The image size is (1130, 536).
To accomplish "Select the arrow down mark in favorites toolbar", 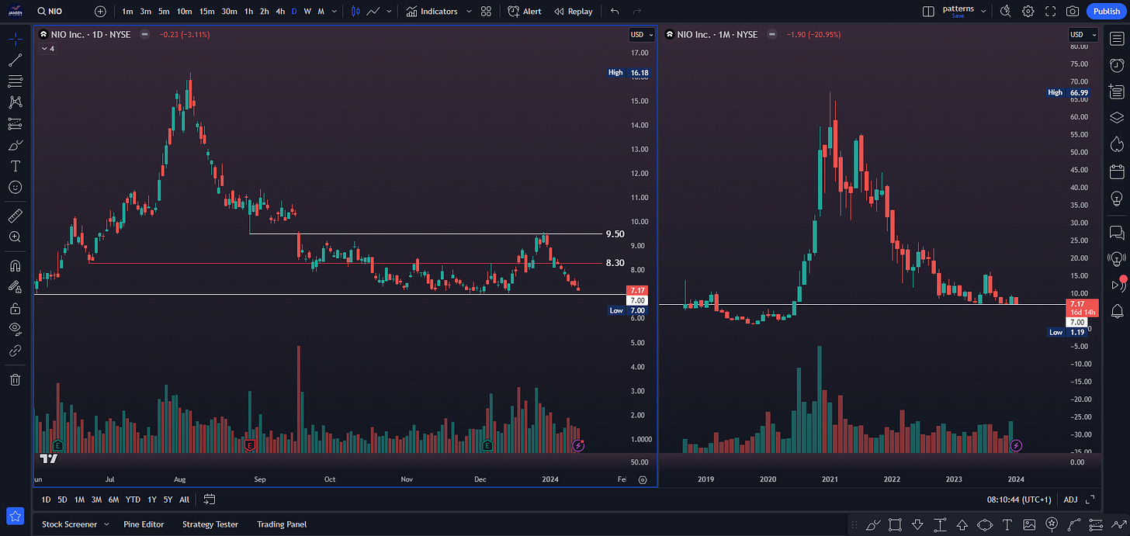I will [917, 524].
